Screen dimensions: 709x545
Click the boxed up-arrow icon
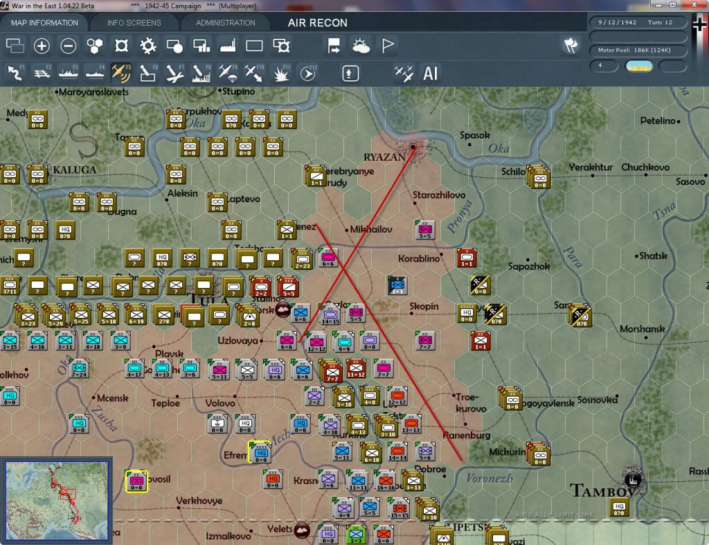[x=350, y=73]
